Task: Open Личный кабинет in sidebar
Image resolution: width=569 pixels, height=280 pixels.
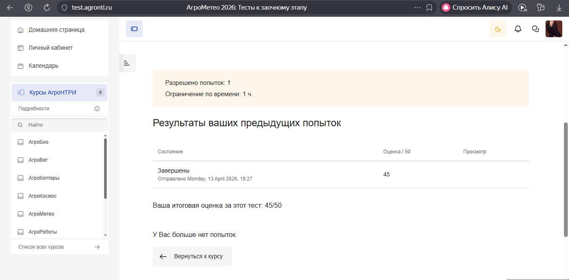Action: tap(51, 48)
